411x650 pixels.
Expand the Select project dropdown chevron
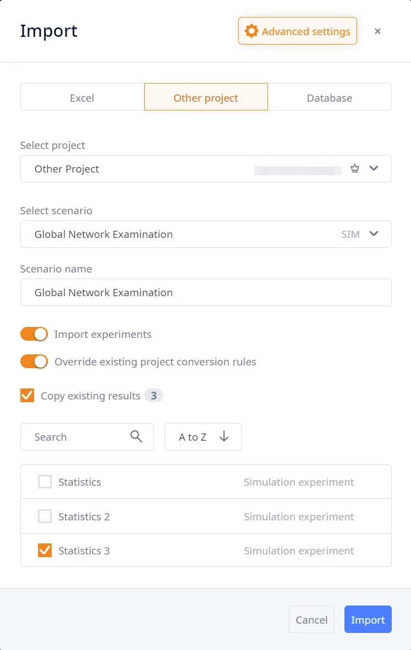tap(374, 169)
